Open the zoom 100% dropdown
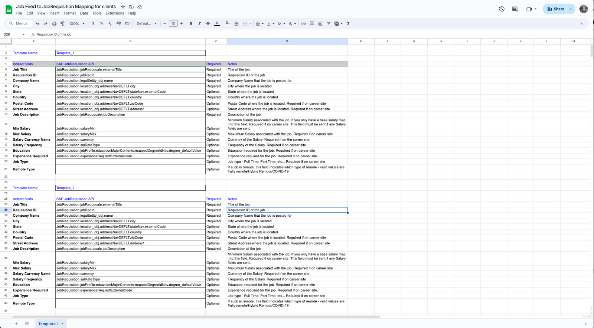Image resolution: width=594 pixels, height=328 pixels. coord(77,24)
